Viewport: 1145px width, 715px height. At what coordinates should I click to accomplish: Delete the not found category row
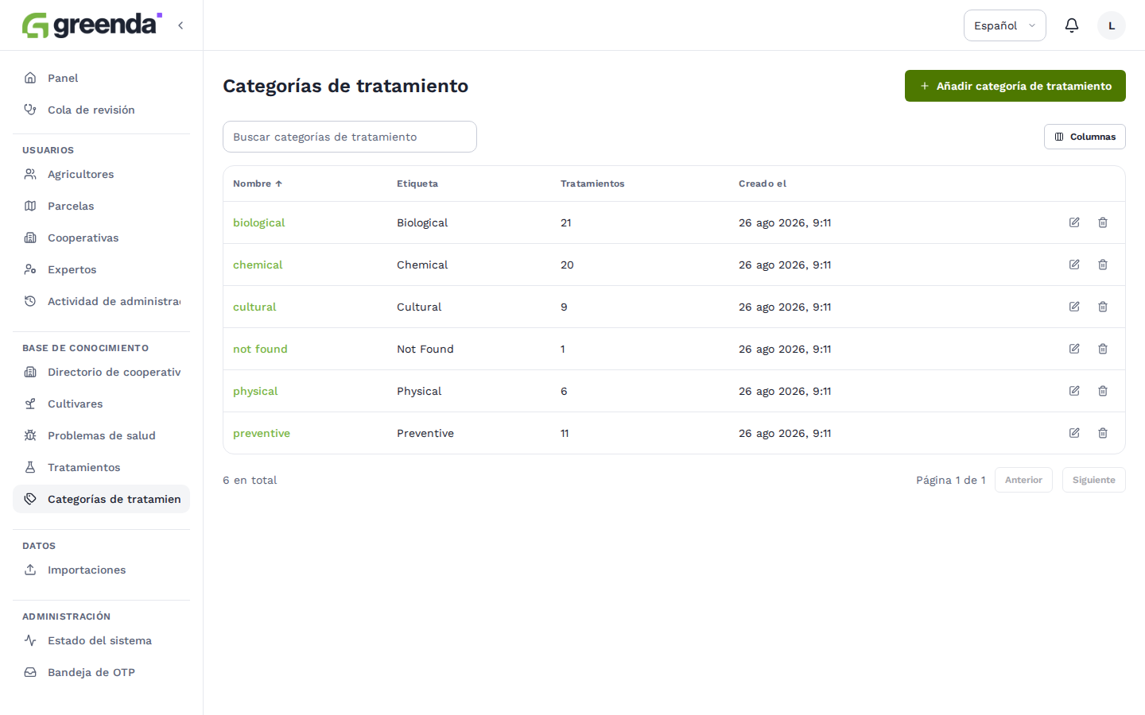[x=1103, y=349]
